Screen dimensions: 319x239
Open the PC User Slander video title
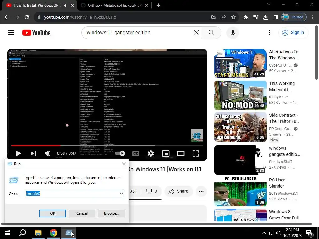[277, 183]
